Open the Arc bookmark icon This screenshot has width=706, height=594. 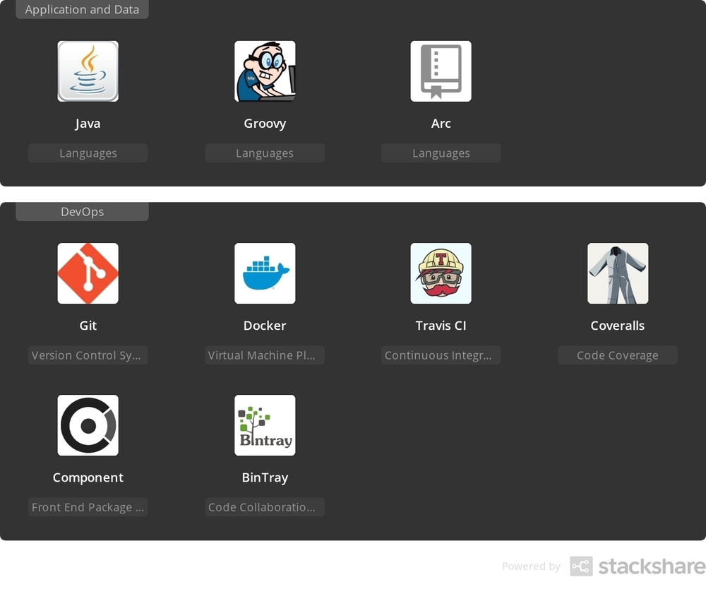coord(441,71)
